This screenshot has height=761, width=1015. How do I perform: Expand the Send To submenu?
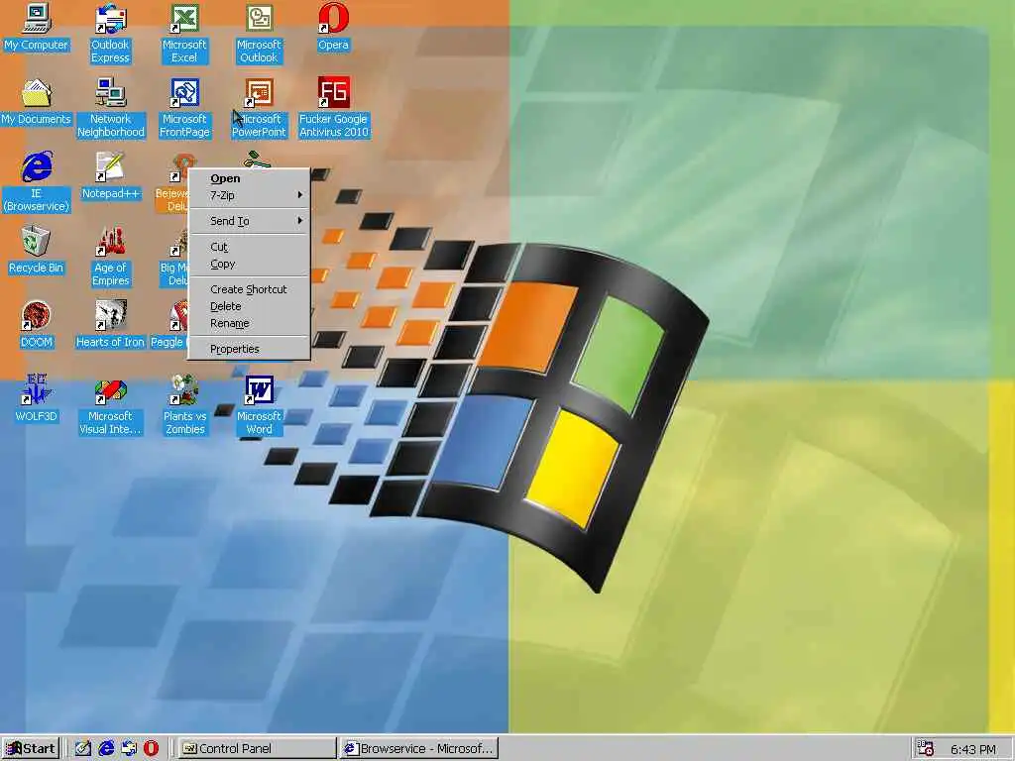[x=249, y=221]
